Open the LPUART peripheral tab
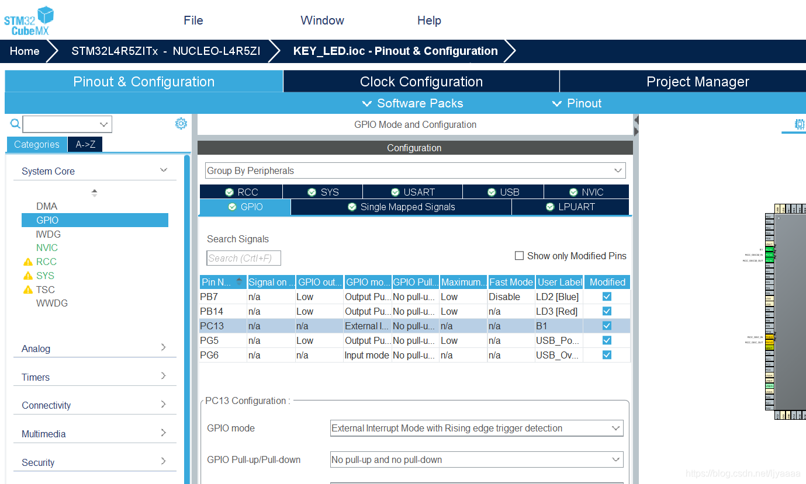The width and height of the screenshot is (806, 484). [570, 207]
